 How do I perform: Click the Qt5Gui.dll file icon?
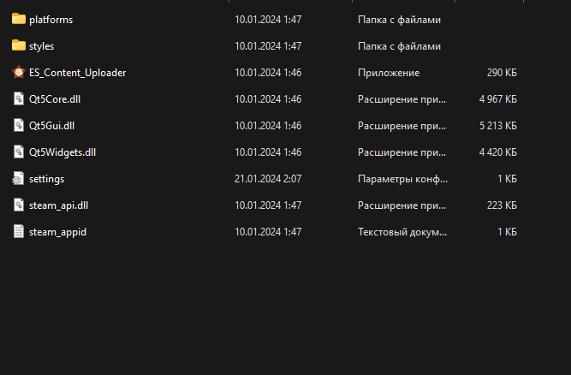(19, 126)
